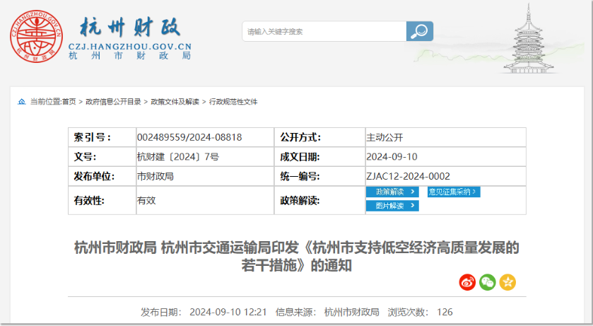Go to 首页 in the breadcrumb
The width and height of the screenshot is (593, 326).
point(69,102)
